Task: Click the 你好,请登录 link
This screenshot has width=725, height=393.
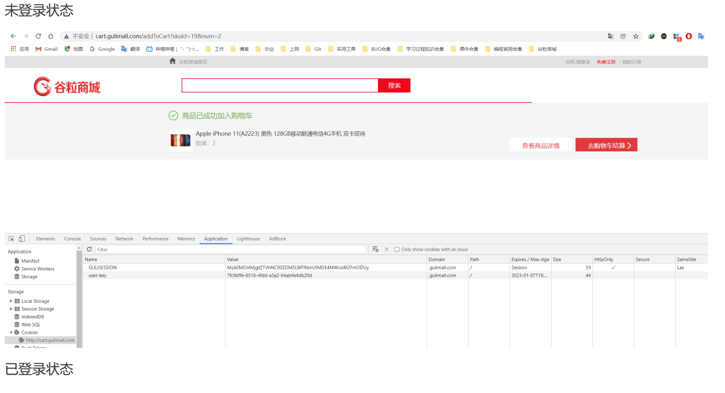Action: point(578,62)
